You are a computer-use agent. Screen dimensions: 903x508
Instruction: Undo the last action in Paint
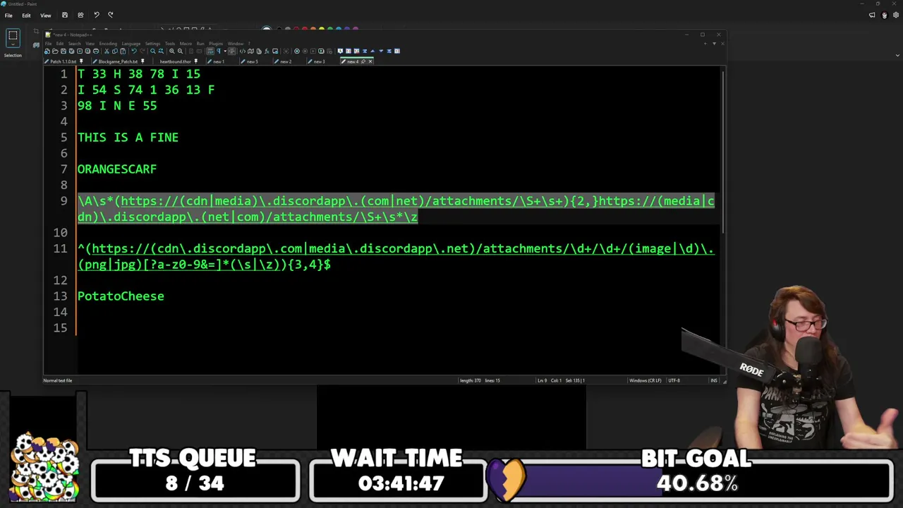click(x=97, y=15)
